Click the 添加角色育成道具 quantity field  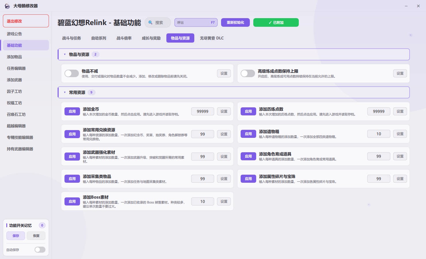379,156
